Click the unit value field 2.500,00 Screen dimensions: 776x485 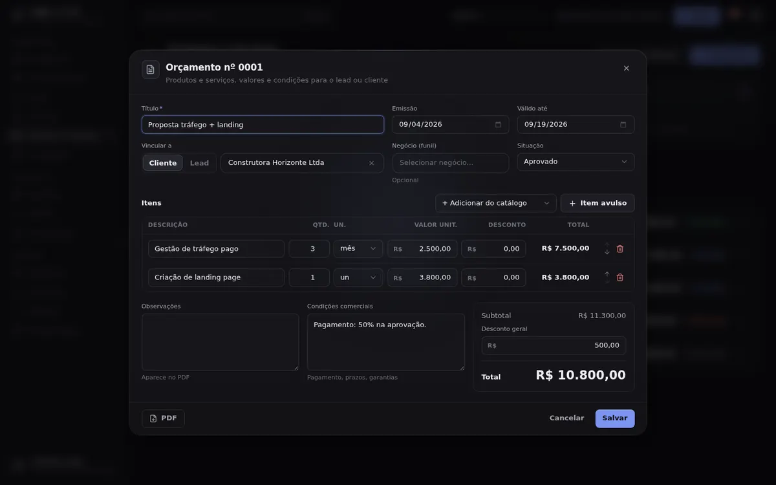pos(422,249)
